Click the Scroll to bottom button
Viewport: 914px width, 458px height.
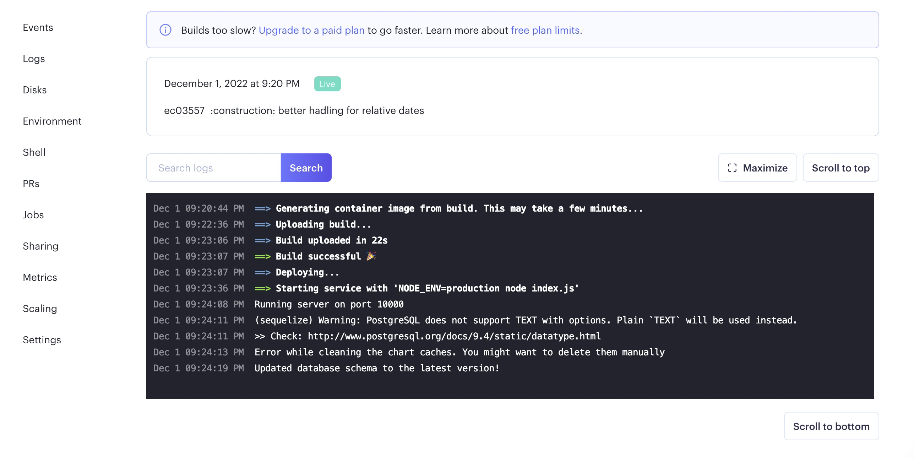(x=831, y=426)
